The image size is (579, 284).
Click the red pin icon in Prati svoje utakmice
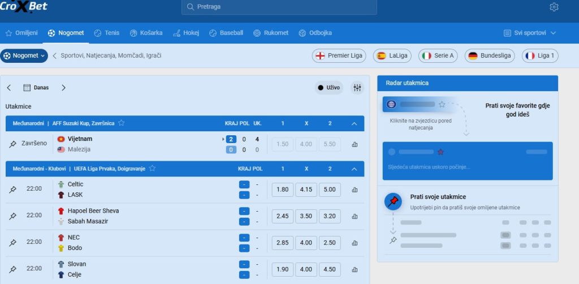[394, 201]
